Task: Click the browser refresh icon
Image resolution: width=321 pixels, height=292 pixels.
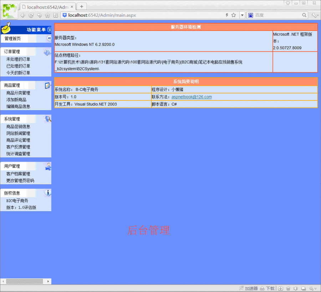Action: (x=31, y=15)
